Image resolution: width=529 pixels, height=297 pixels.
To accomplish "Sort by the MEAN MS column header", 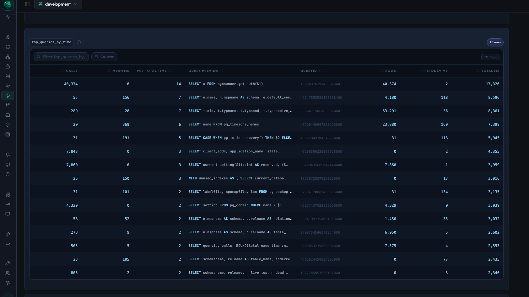I will coord(119,71).
